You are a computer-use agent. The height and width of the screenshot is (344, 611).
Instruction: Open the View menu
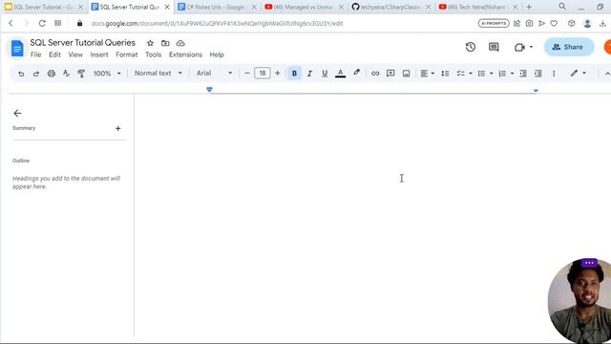pos(75,54)
